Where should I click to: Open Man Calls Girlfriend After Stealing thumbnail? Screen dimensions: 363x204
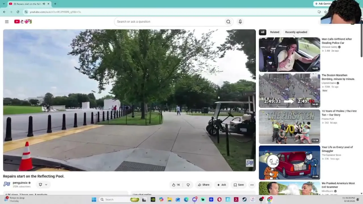(289, 54)
